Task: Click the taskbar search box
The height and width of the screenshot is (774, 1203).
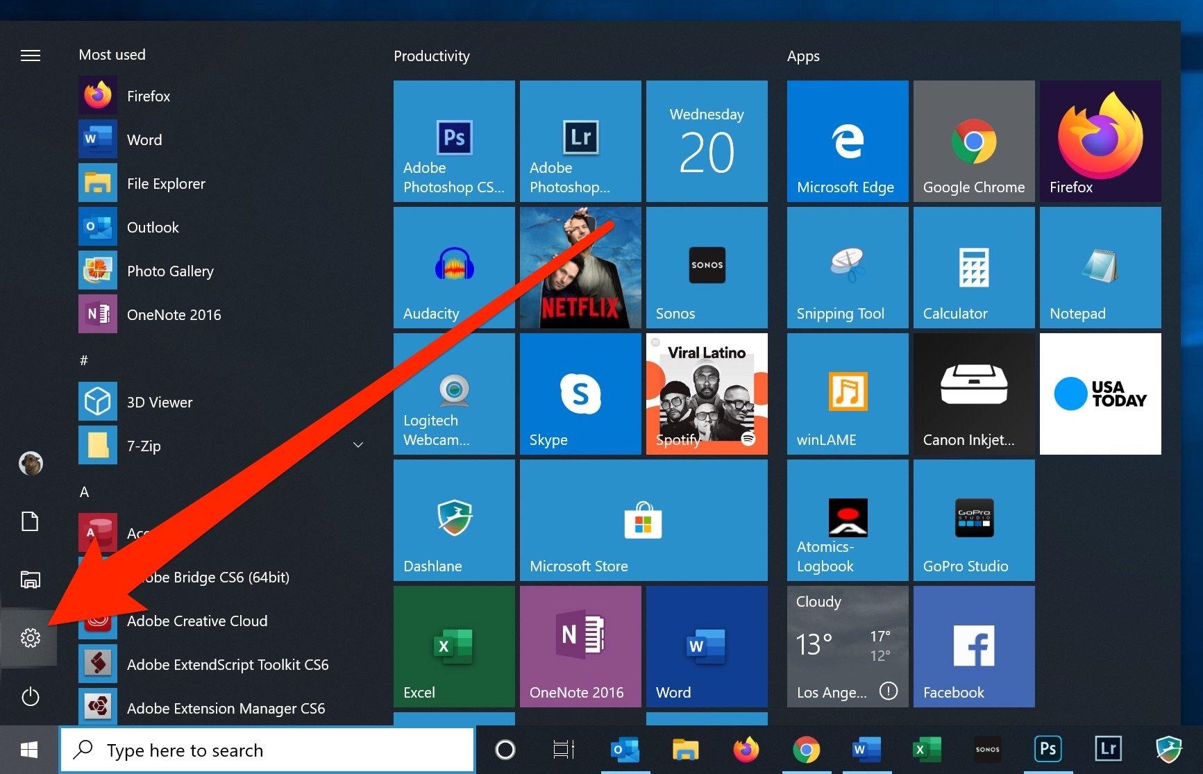Action: (267, 750)
